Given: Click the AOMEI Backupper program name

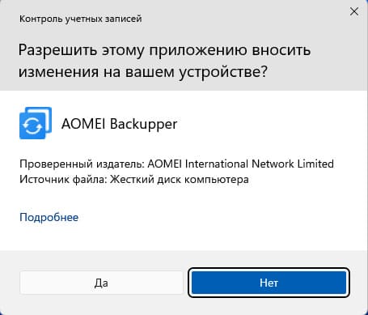Looking at the screenshot, I should click(119, 125).
